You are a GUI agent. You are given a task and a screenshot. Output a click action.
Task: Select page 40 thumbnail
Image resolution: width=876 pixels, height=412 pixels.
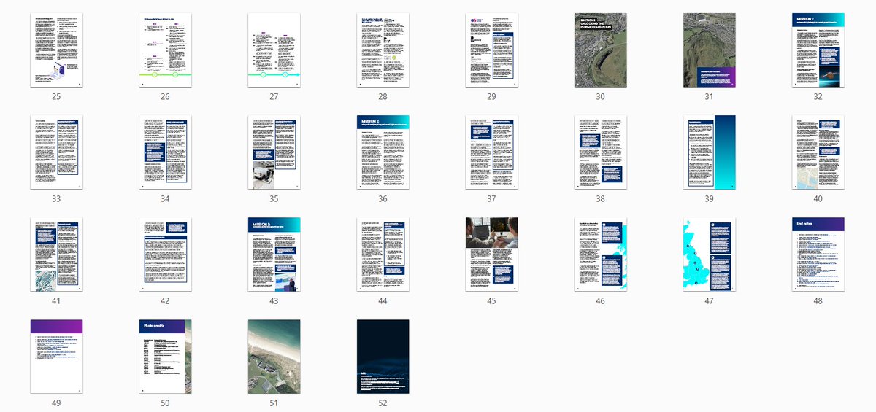[x=818, y=152]
